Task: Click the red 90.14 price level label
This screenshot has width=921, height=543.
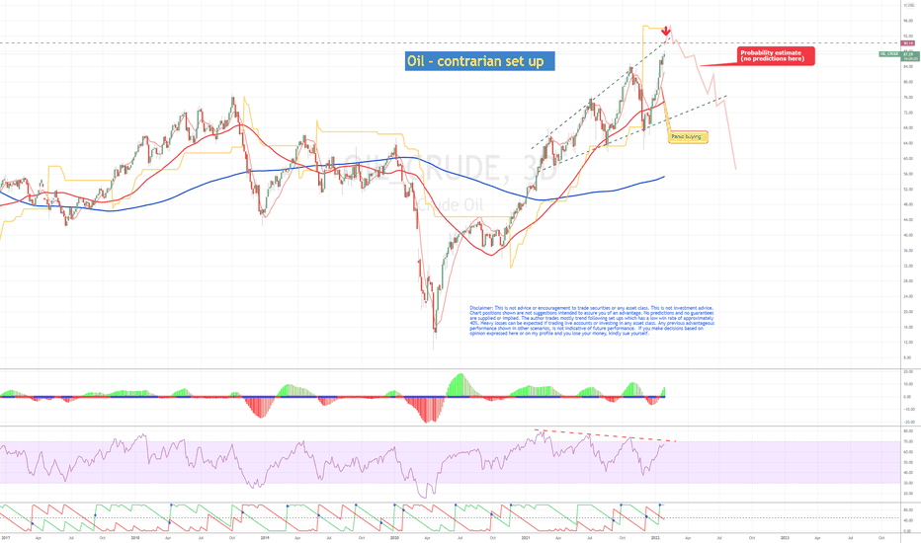Action: 908,42
